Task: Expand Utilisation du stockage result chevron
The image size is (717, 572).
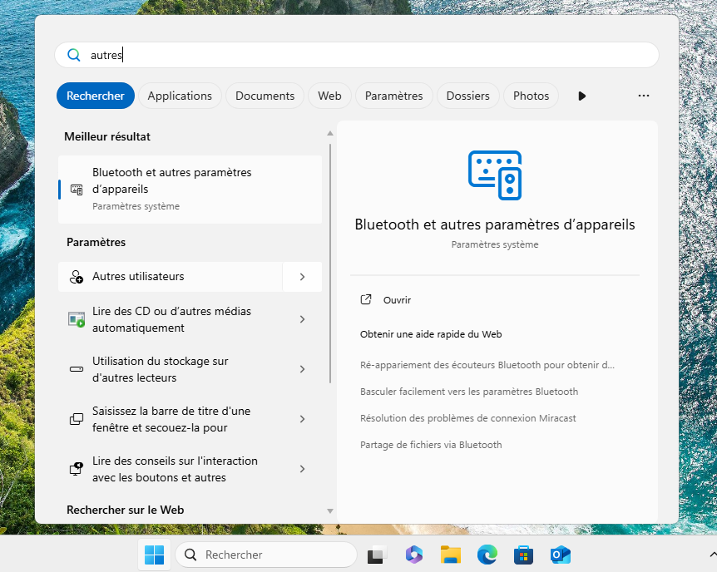Action: pyautogui.click(x=302, y=369)
